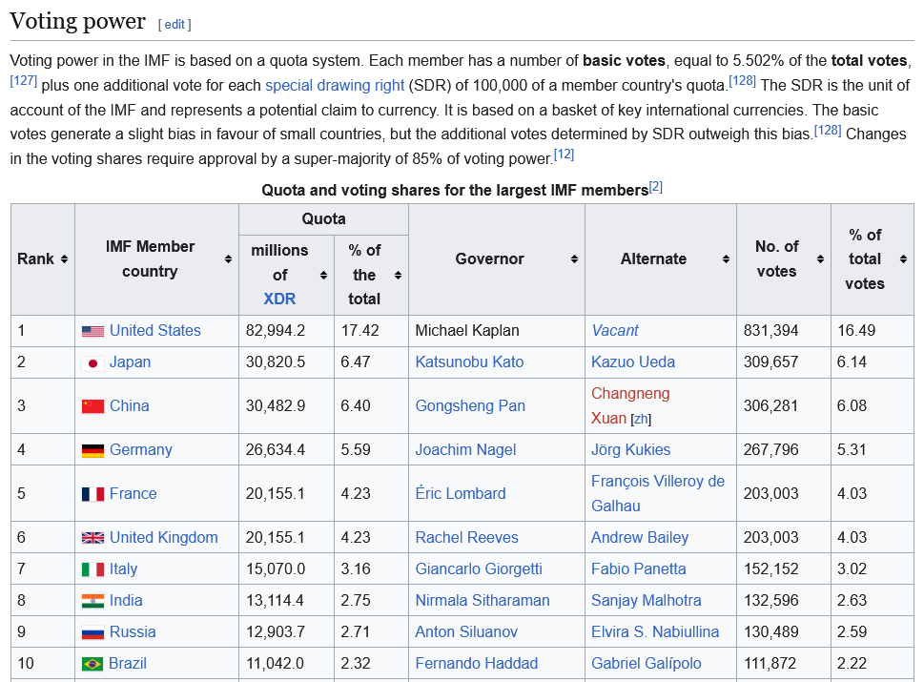Open Giancarlo Giorgetti's article
The height and width of the screenshot is (682, 924).
click(479, 568)
